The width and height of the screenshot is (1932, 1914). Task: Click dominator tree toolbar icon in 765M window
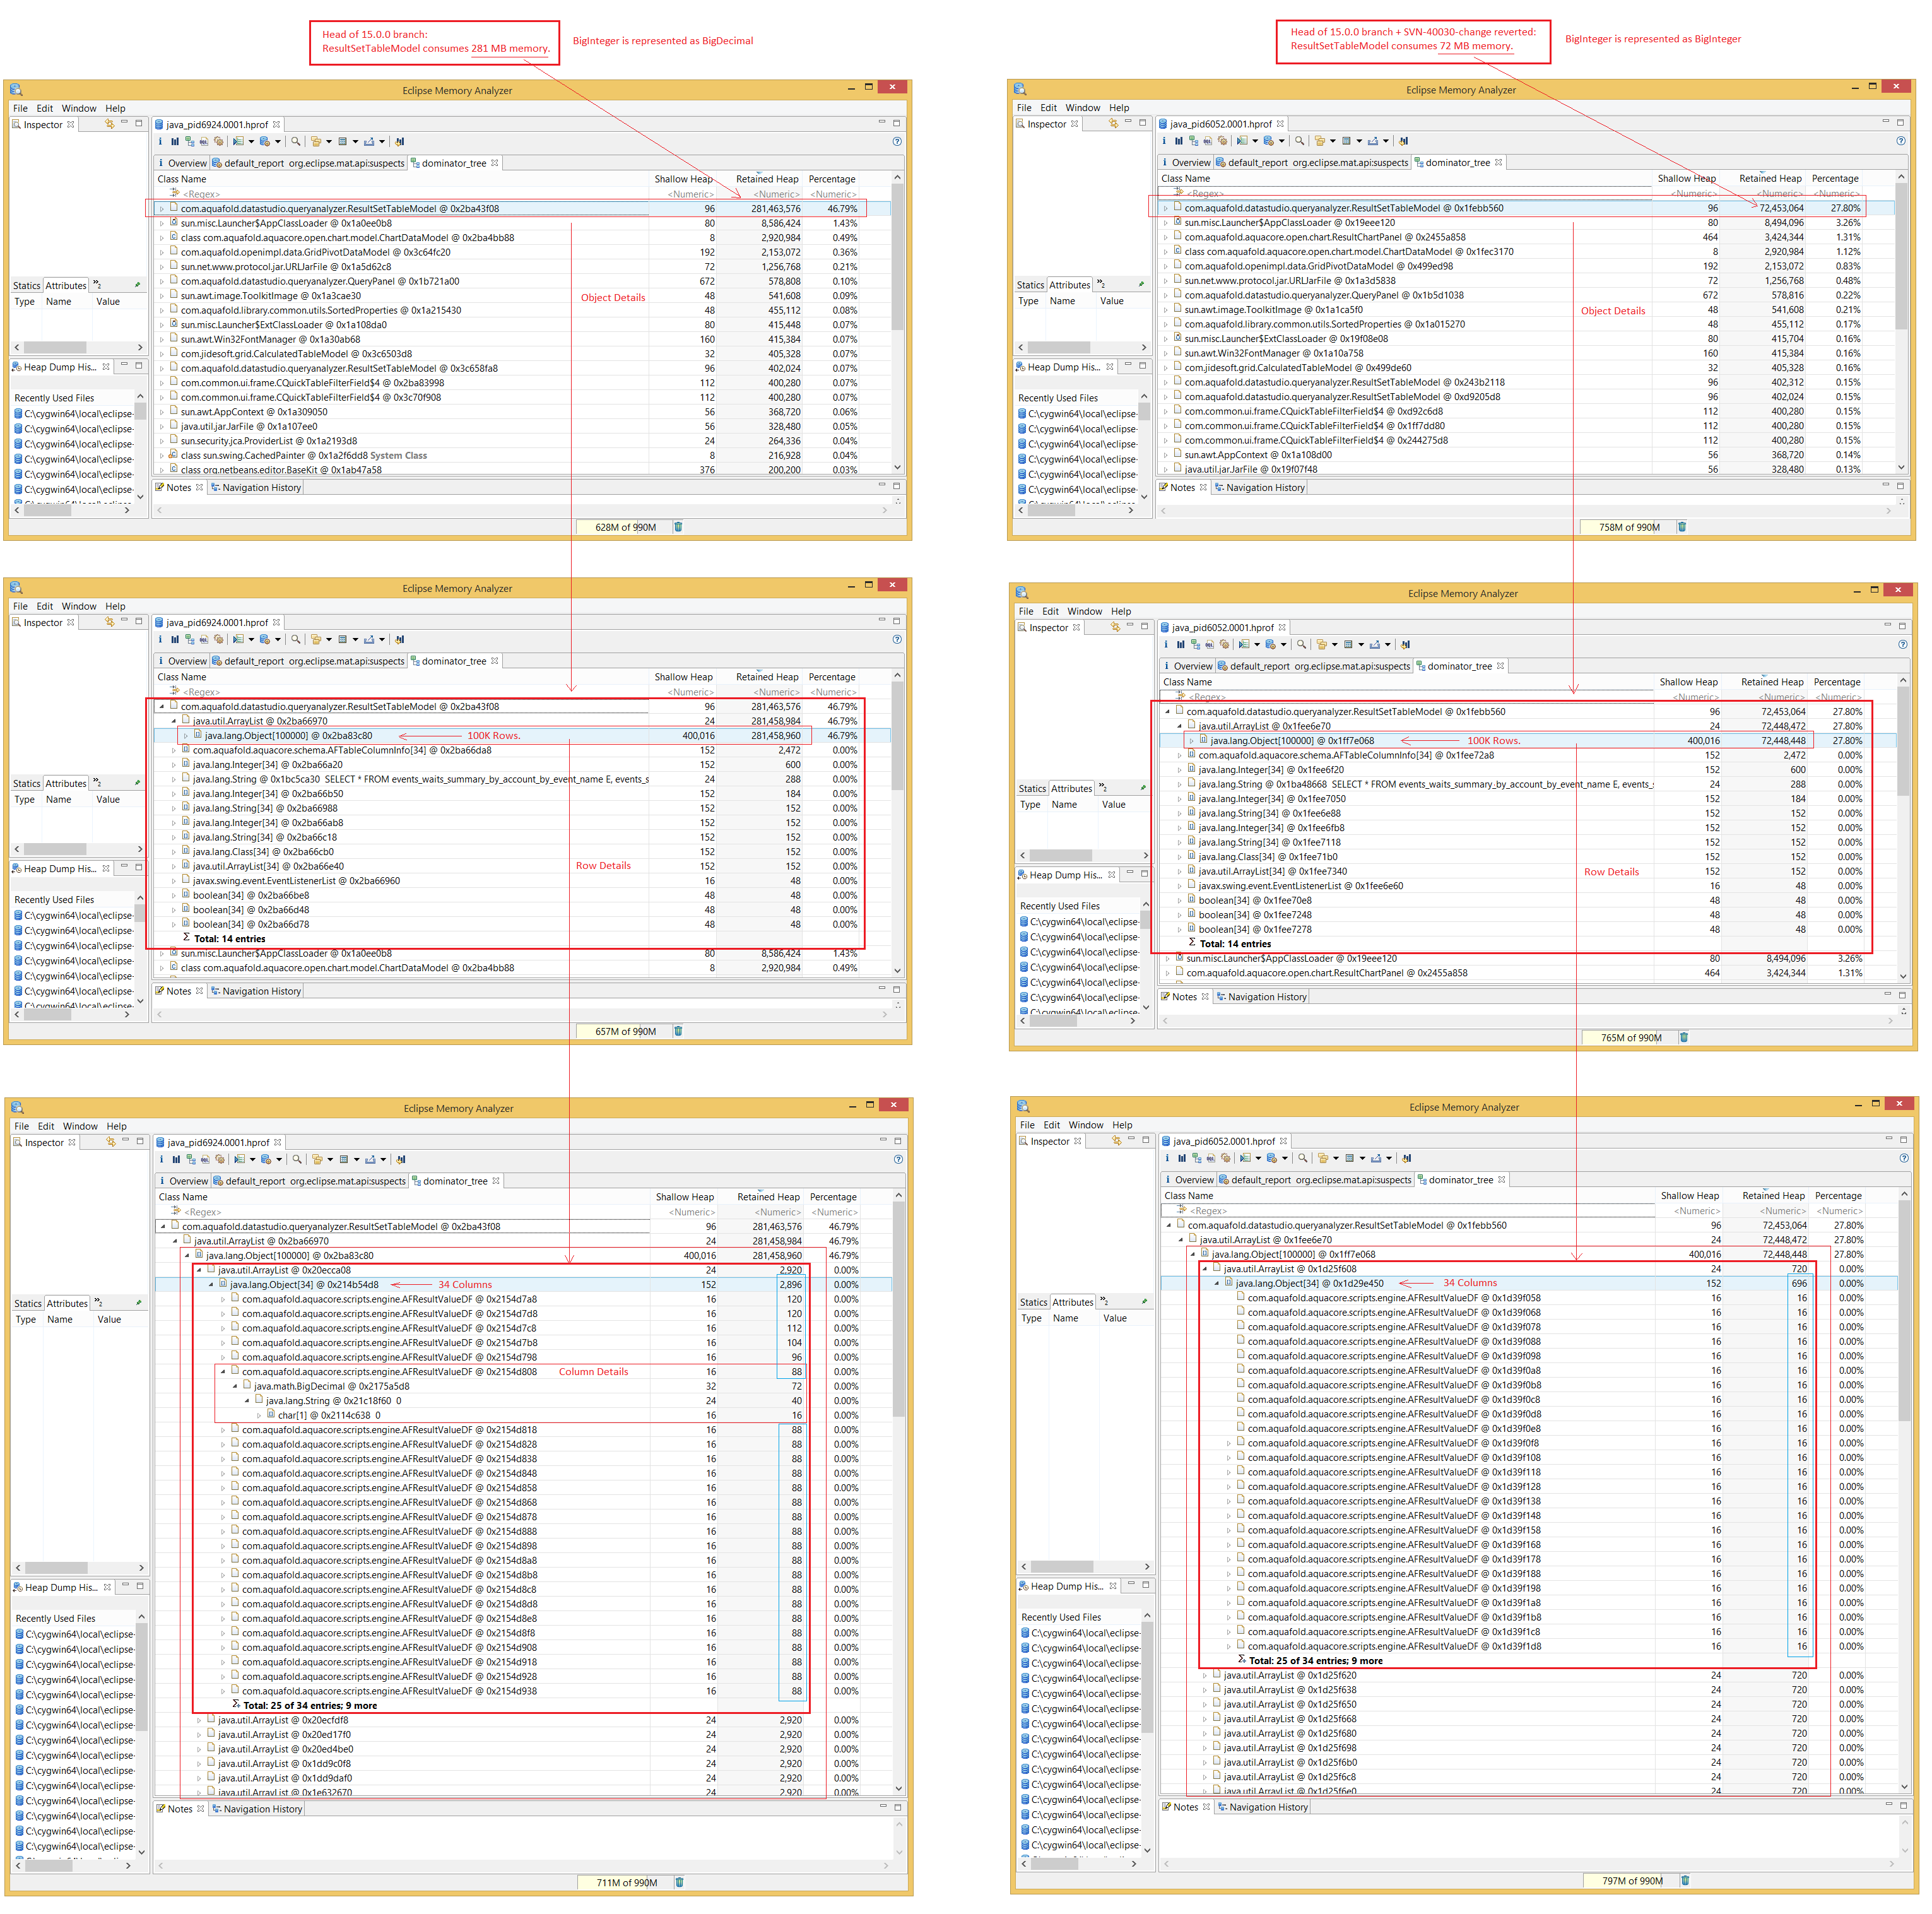1195,645
